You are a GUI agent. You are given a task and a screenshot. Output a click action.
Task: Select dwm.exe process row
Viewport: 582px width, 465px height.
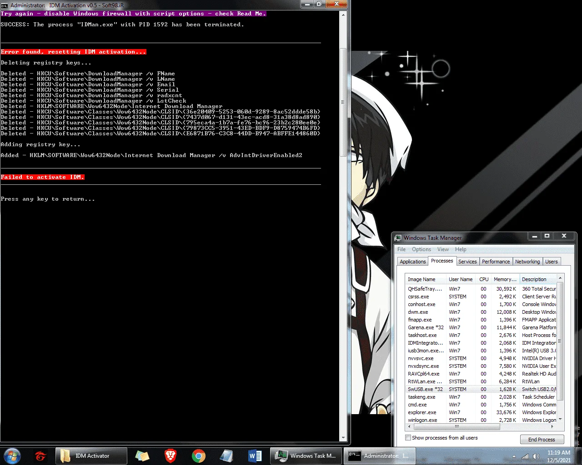coord(481,312)
